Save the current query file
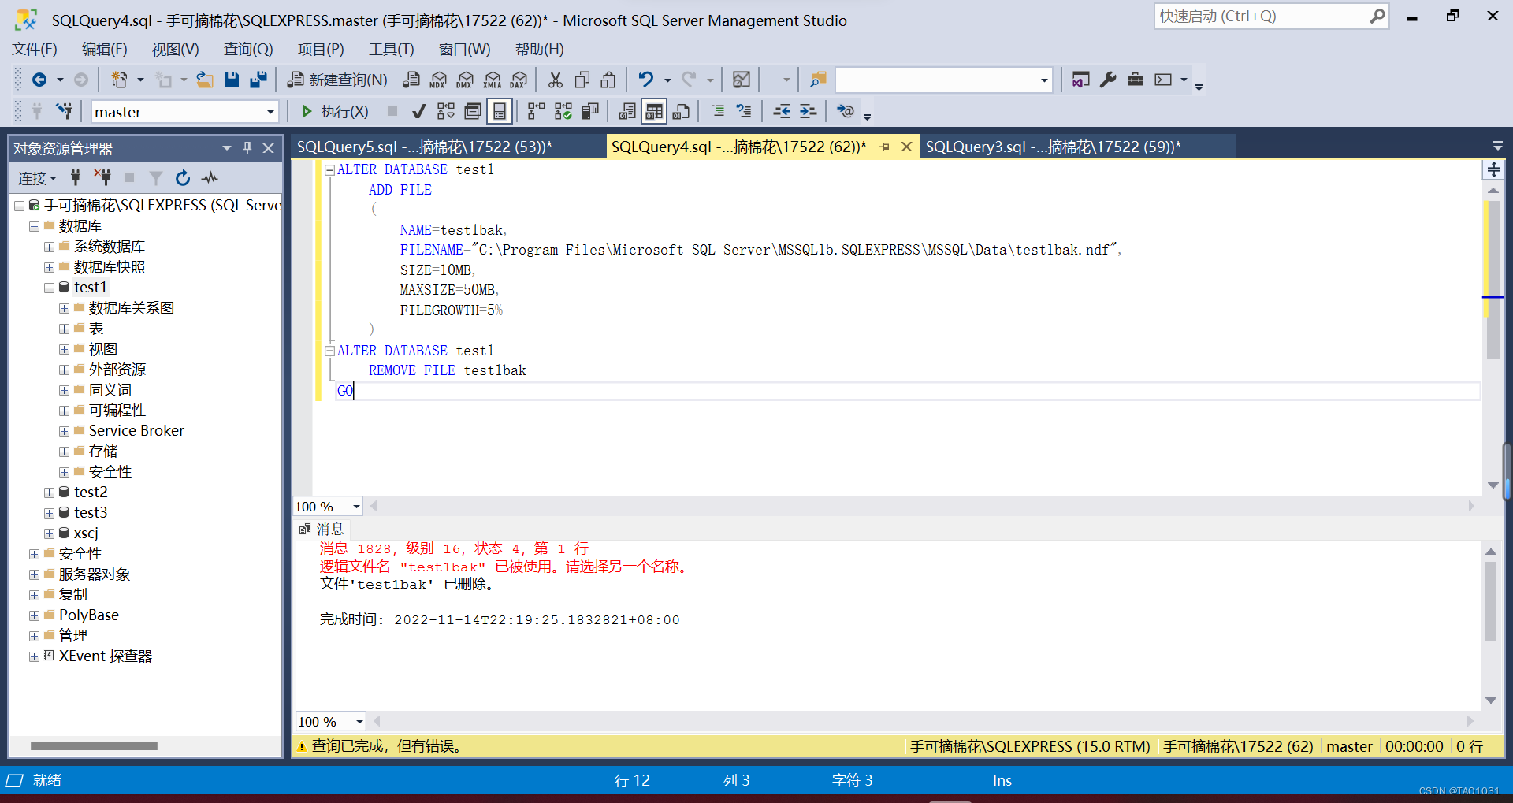The width and height of the screenshot is (1513, 803). (x=232, y=80)
